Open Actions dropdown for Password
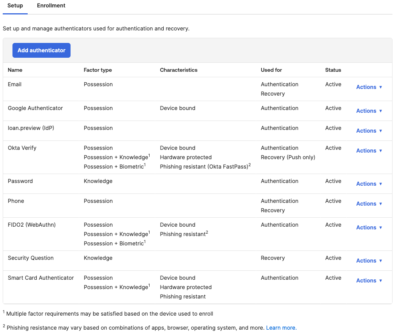The height and width of the screenshot is (332, 396). click(369, 184)
